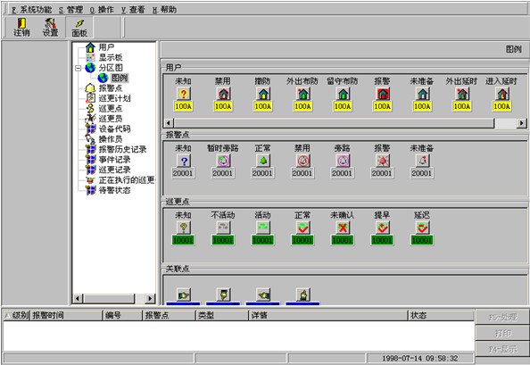Open the 查看 menu

(133, 10)
